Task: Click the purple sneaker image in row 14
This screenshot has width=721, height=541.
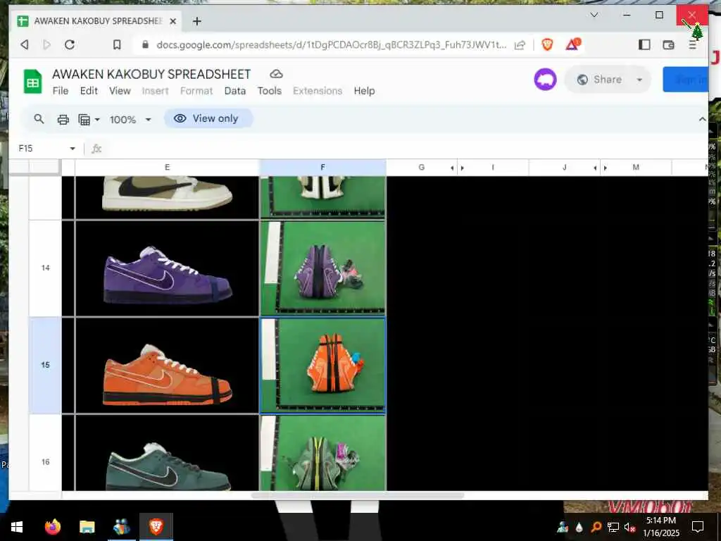Action: click(168, 275)
